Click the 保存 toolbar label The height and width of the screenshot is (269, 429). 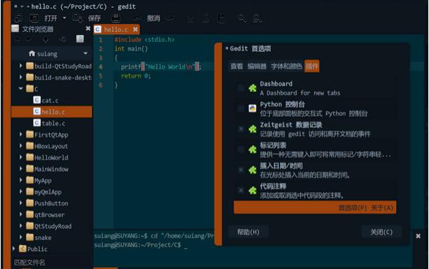tap(94, 19)
